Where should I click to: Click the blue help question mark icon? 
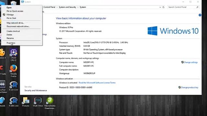[x=200, y=15]
